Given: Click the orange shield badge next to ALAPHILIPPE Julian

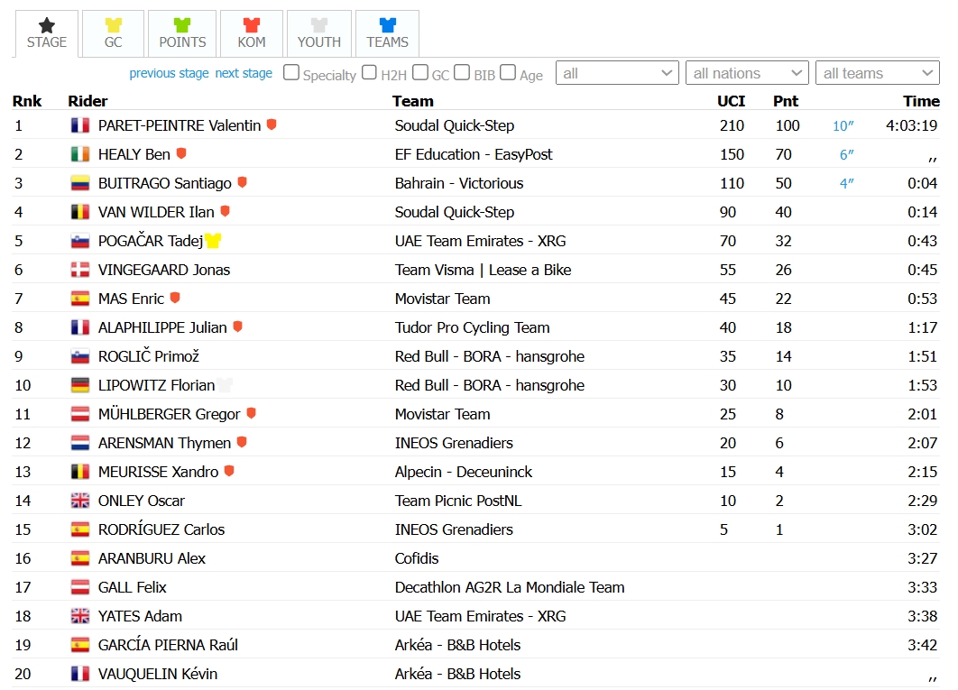Looking at the screenshot, I should click(237, 327).
